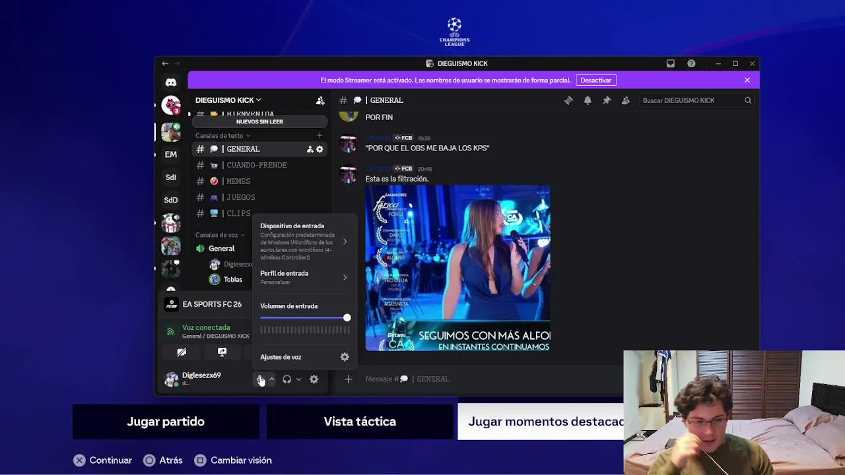Open server with EM initials
The image size is (845, 475).
click(x=171, y=154)
